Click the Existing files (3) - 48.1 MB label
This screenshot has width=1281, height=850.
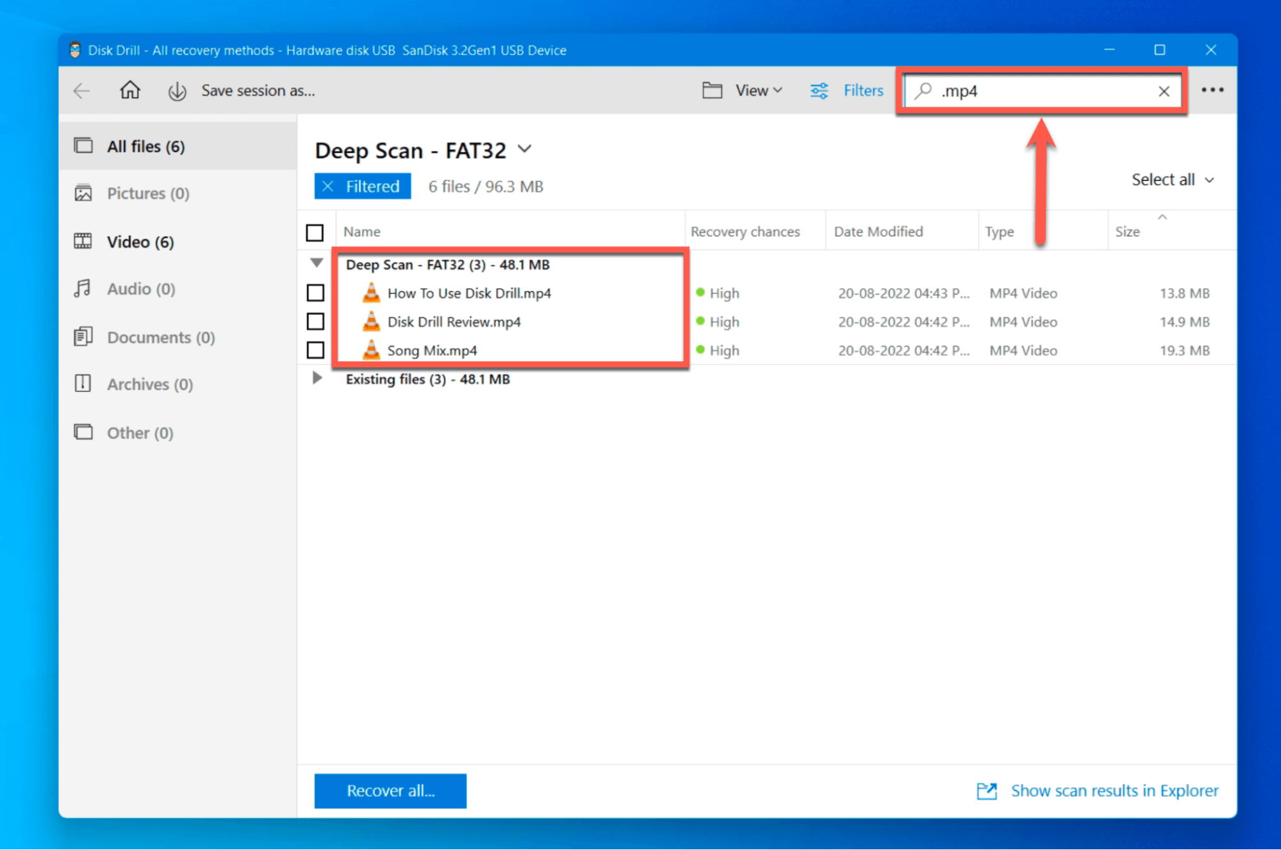(427, 379)
